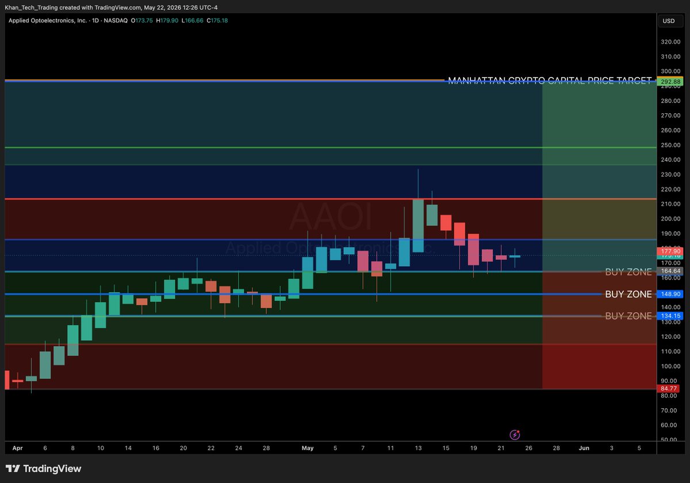The height and width of the screenshot is (483, 690).
Task: Click the 292.88 price tag
Action: coord(670,82)
